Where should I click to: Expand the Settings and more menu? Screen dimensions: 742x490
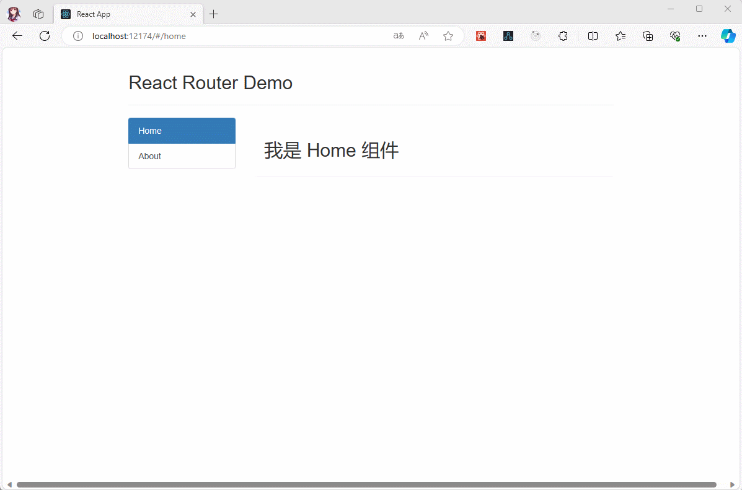coord(702,36)
